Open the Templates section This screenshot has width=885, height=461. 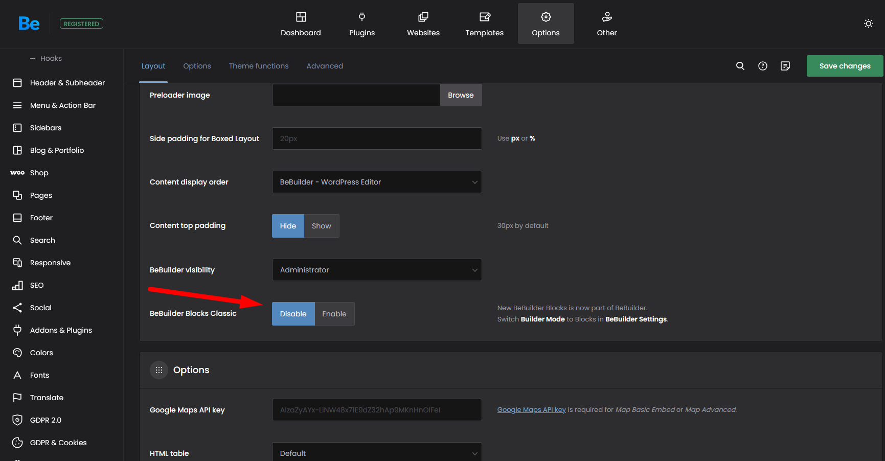484,24
